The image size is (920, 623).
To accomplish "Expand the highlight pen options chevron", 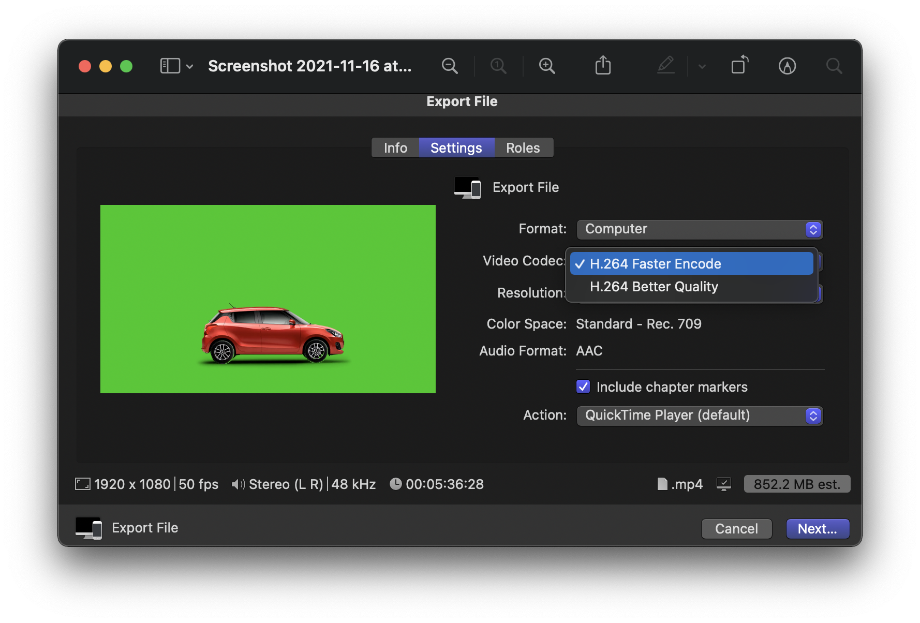I will tap(702, 66).
